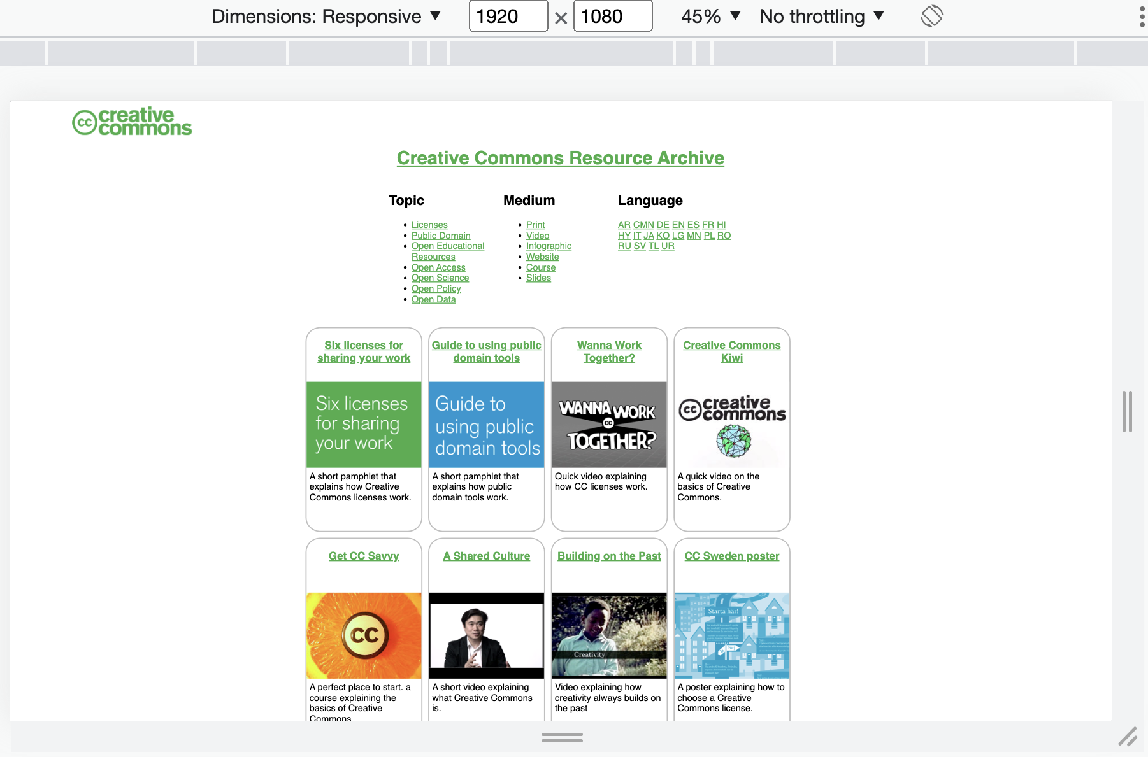Select the SV language link

(x=640, y=246)
